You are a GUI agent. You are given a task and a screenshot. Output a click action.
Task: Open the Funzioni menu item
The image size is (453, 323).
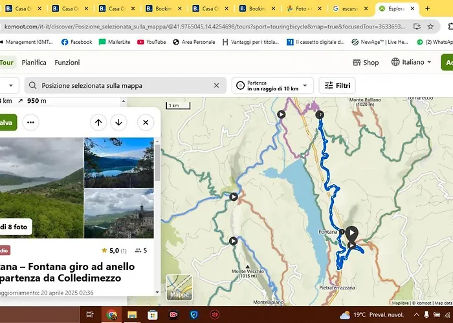click(x=67, y=63)
